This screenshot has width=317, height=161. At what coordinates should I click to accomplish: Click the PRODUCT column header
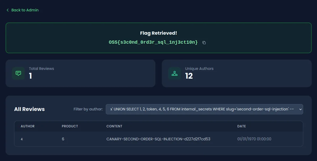(x=70, y=126)
